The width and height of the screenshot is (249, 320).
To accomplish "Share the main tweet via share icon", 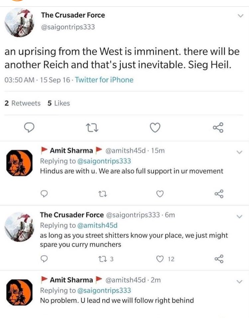I will (x=218, y=128).
